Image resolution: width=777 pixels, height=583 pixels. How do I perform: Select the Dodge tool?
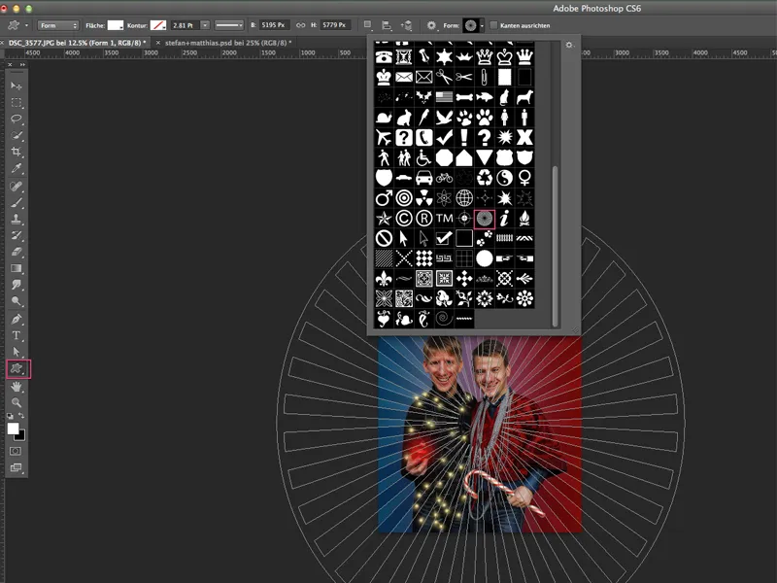point(17,301)
